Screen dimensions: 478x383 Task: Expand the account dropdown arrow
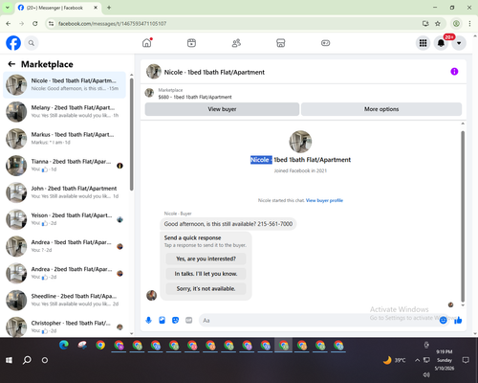coord(459,43)
